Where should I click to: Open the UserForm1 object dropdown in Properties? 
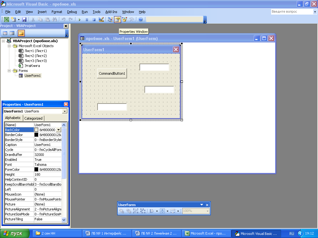pos(65,111)
